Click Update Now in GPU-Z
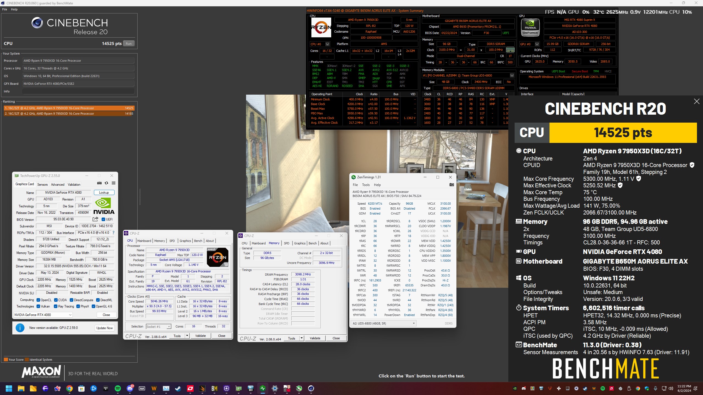 point(104,328)
